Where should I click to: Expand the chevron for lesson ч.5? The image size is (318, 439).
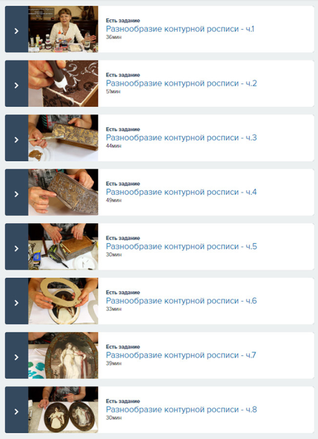click(x=17, y=248)
